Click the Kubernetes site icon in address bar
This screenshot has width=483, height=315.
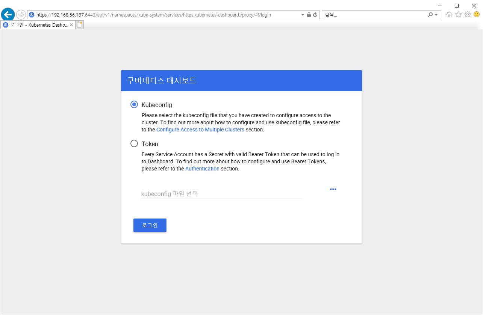(x=32, y=15)
